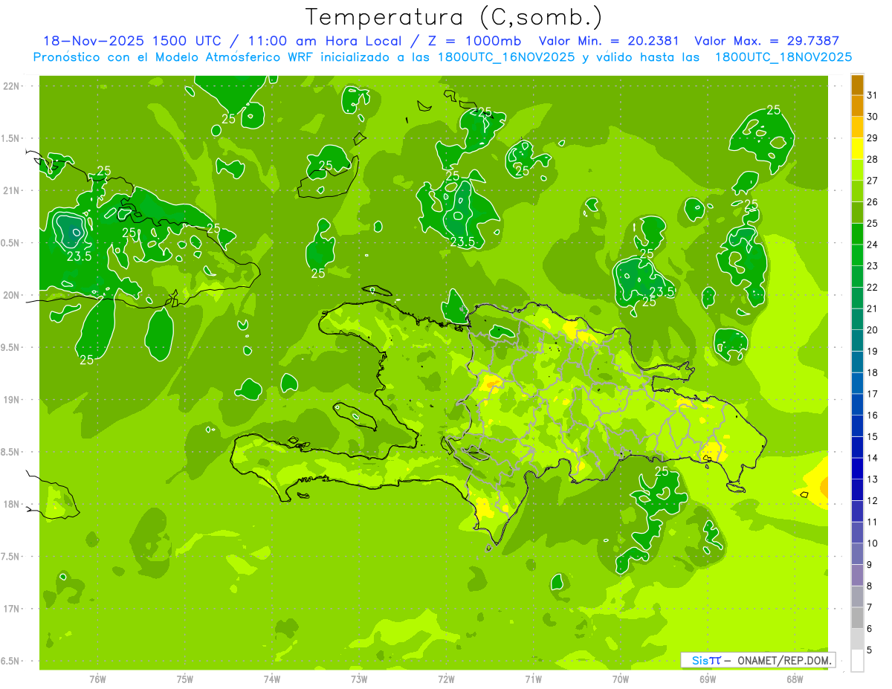
Task: Click the '14' value on the color scale
Action: (x=873, y=458)
